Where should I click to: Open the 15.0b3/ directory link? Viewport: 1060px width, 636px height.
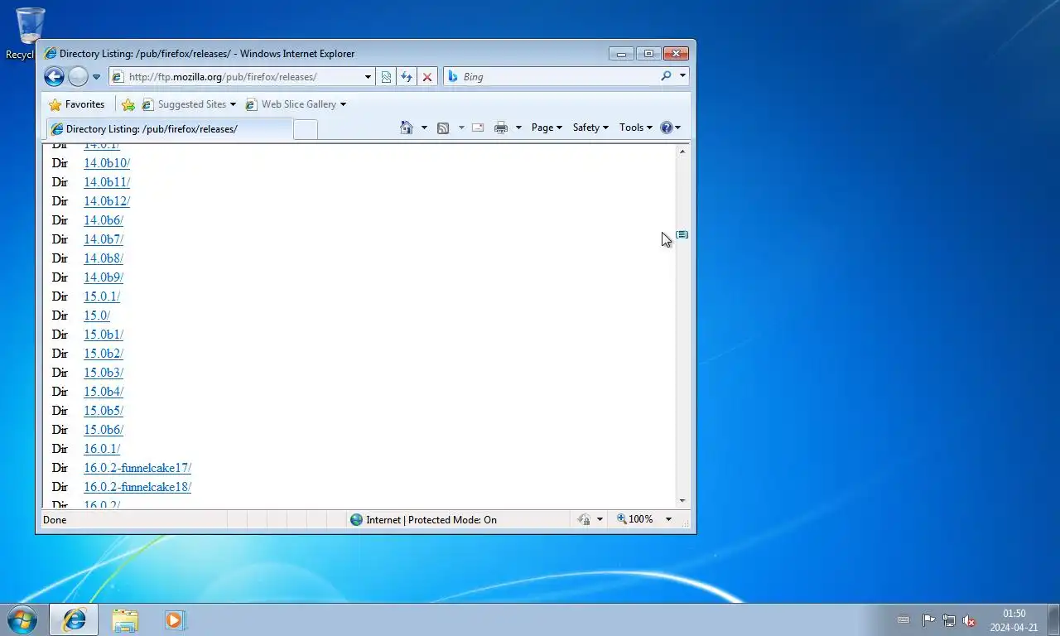pos(104,373)
